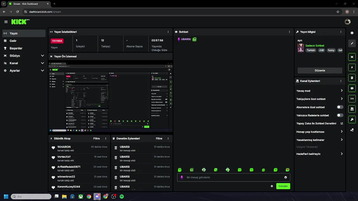Image resolution: width=358 pixels, height=201 pixels.
Task: Insert the last emote with red cap
Action: pyautogui.click(x=288, y=170)
